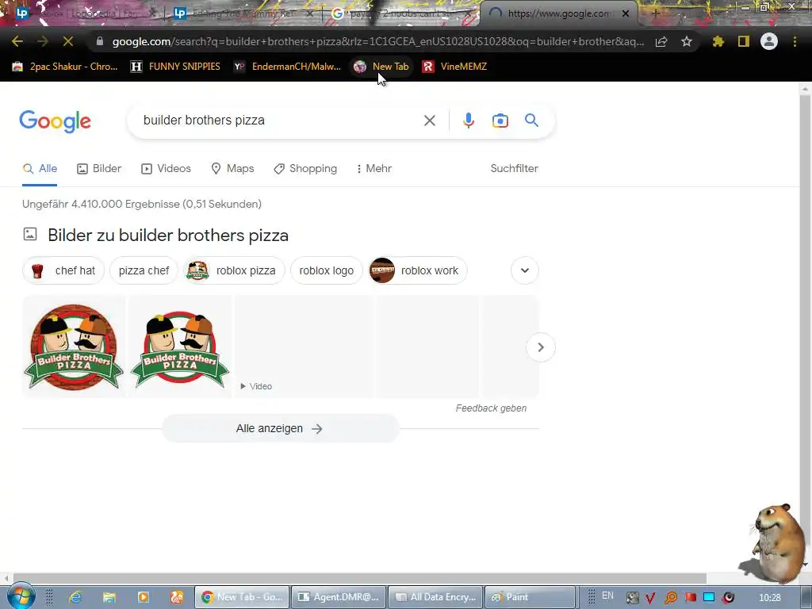Click the Feedback geben link
The image size is (812, 609).
point(491,408)
